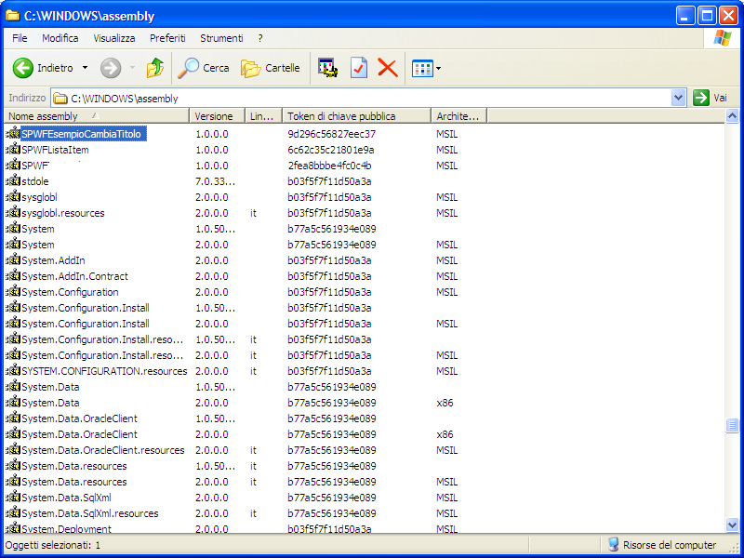This screenshot has height=558, width=744.
Task: Click the icon beside System.Configuration
Action: tap(13, 292)
